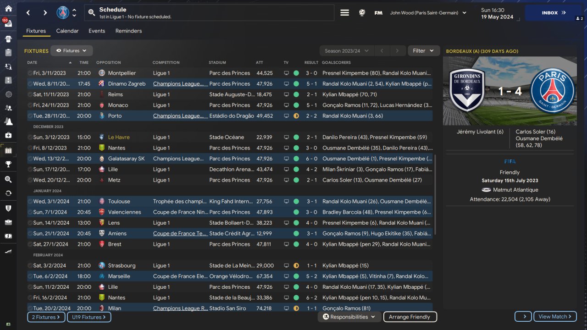Click the Bordeaux 1 - 4 PSG scoreboard image
The width and height of the screenshot is (587, 330).
pyautogui.click(x=510, y=91)
